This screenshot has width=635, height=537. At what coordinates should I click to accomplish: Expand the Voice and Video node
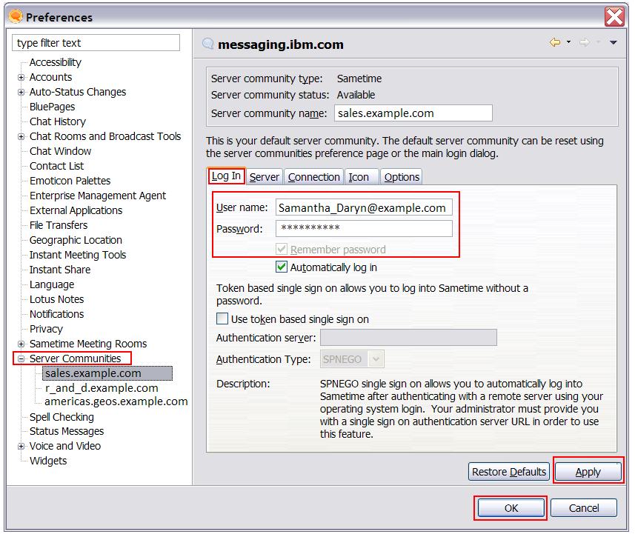tap(21, 446)
